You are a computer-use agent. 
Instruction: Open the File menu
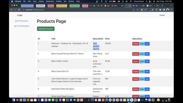click(x=24, y=1)
